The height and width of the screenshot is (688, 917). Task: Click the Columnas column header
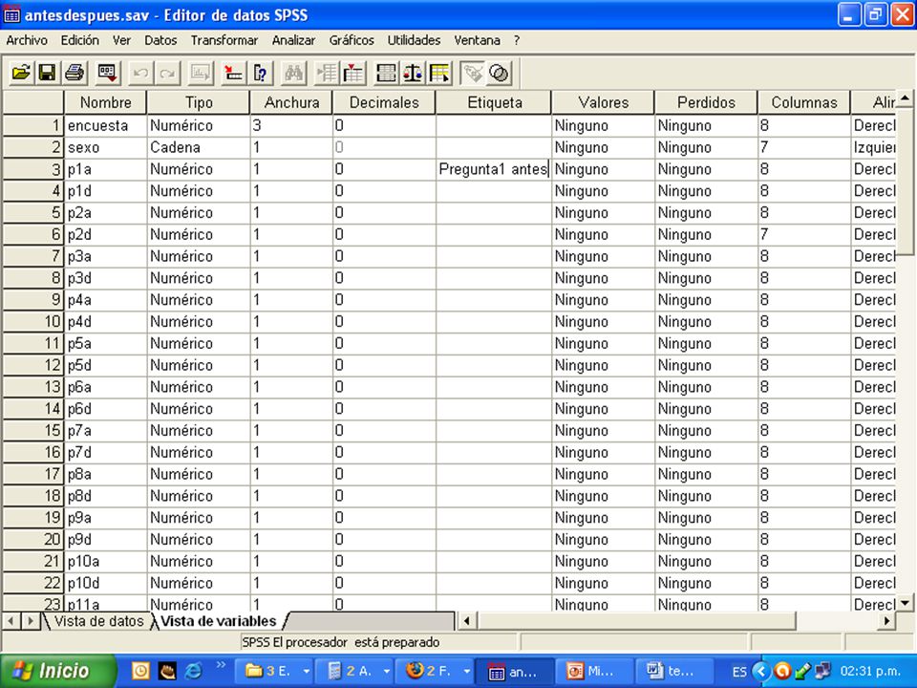pos(804,102)
